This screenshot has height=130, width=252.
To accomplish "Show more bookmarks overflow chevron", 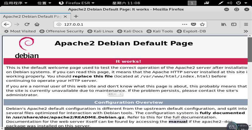I will pyautogui.click(x=246, y=31).
